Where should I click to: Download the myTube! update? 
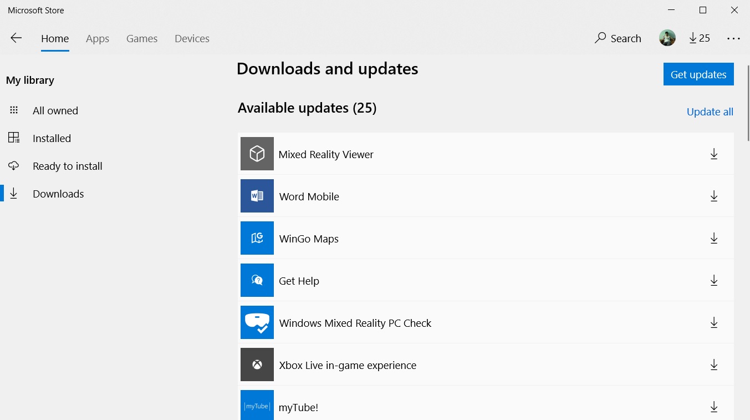coord(714,407)
